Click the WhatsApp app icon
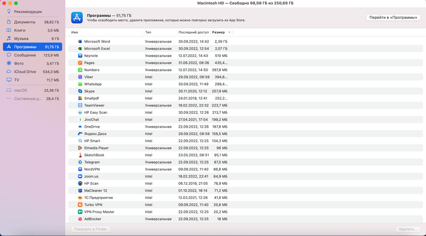This screenshot has height=236, width=426. tap(80, 84)
